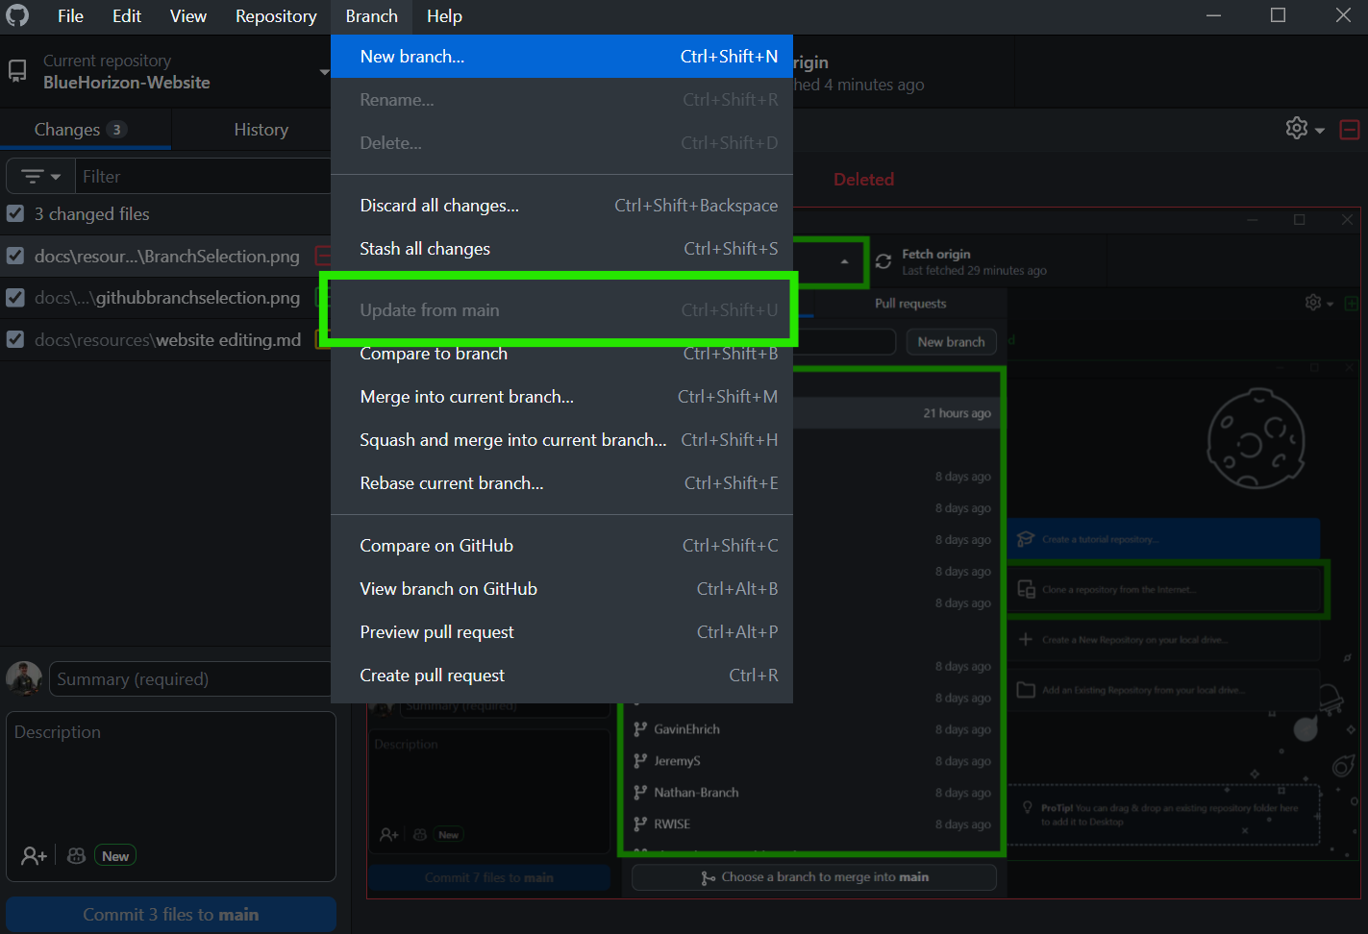Click Create a New Repository on local drive
The width and height of the screenshot is (1368, 934).
(1164, 640)
